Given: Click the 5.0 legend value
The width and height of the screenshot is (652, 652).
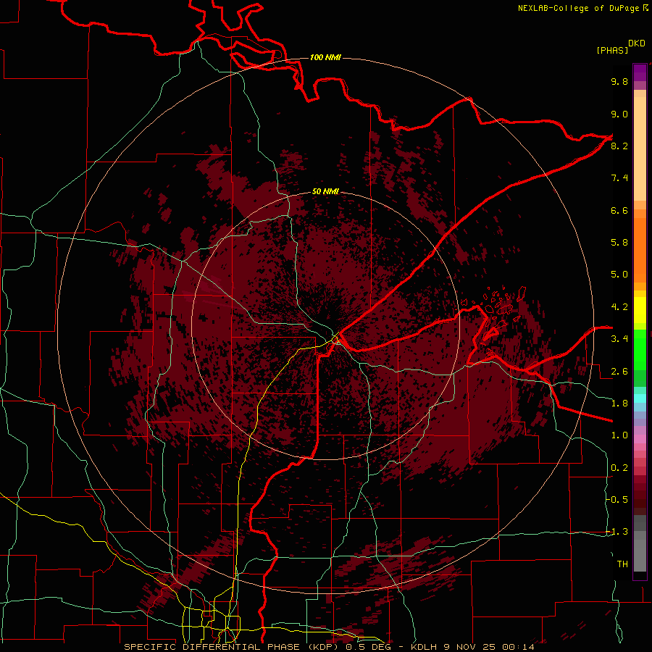Looking at the screenshot, I should [x=619, y=275].
